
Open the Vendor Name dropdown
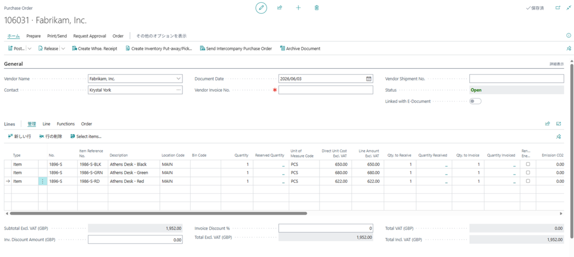[178, 78]
